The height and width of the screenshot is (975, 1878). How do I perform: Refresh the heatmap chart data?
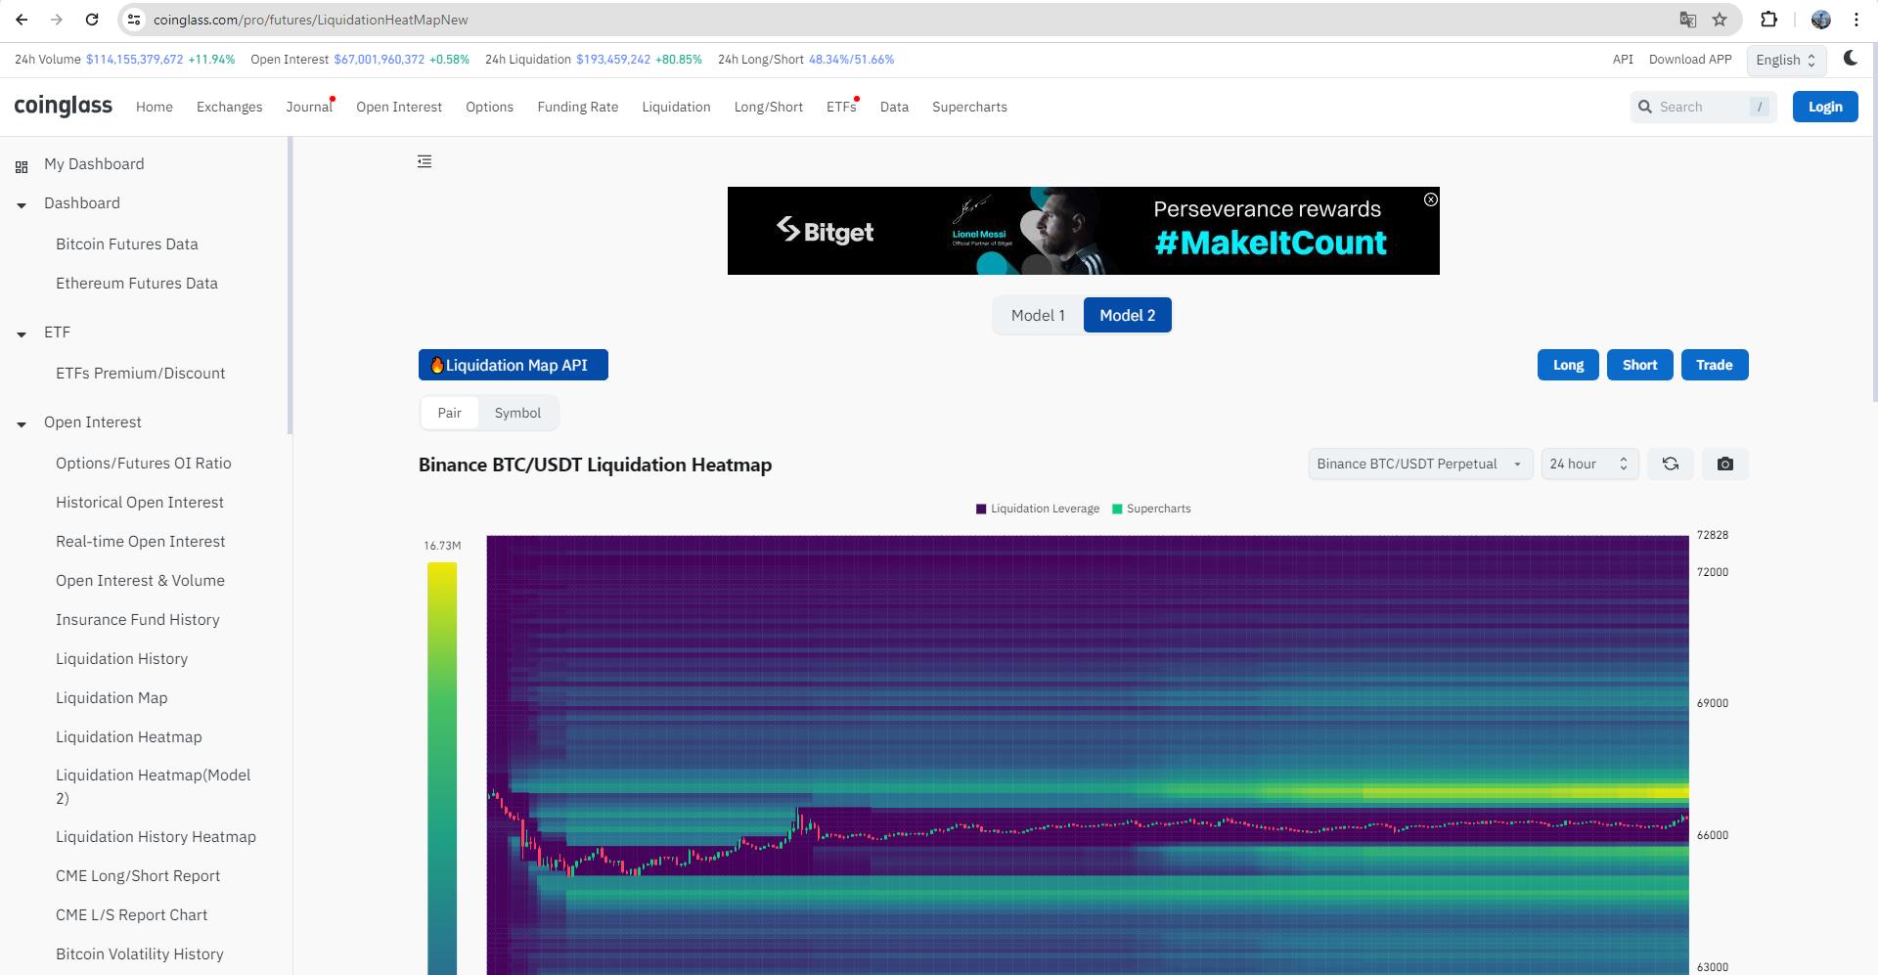(1671, 464)
